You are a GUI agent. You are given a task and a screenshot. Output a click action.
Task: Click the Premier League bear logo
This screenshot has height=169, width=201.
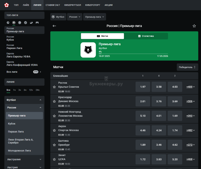pos(88,50)
